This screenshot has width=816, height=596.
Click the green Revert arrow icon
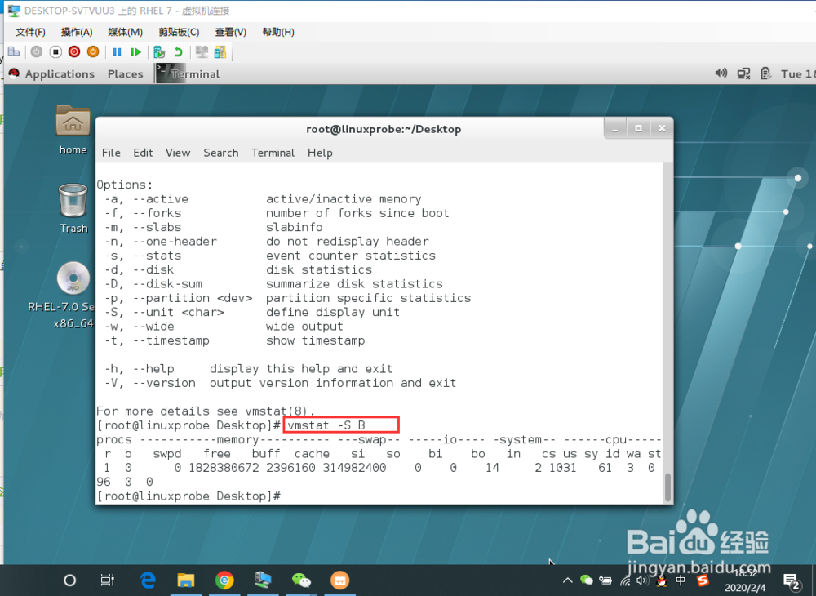pos(179,52)
